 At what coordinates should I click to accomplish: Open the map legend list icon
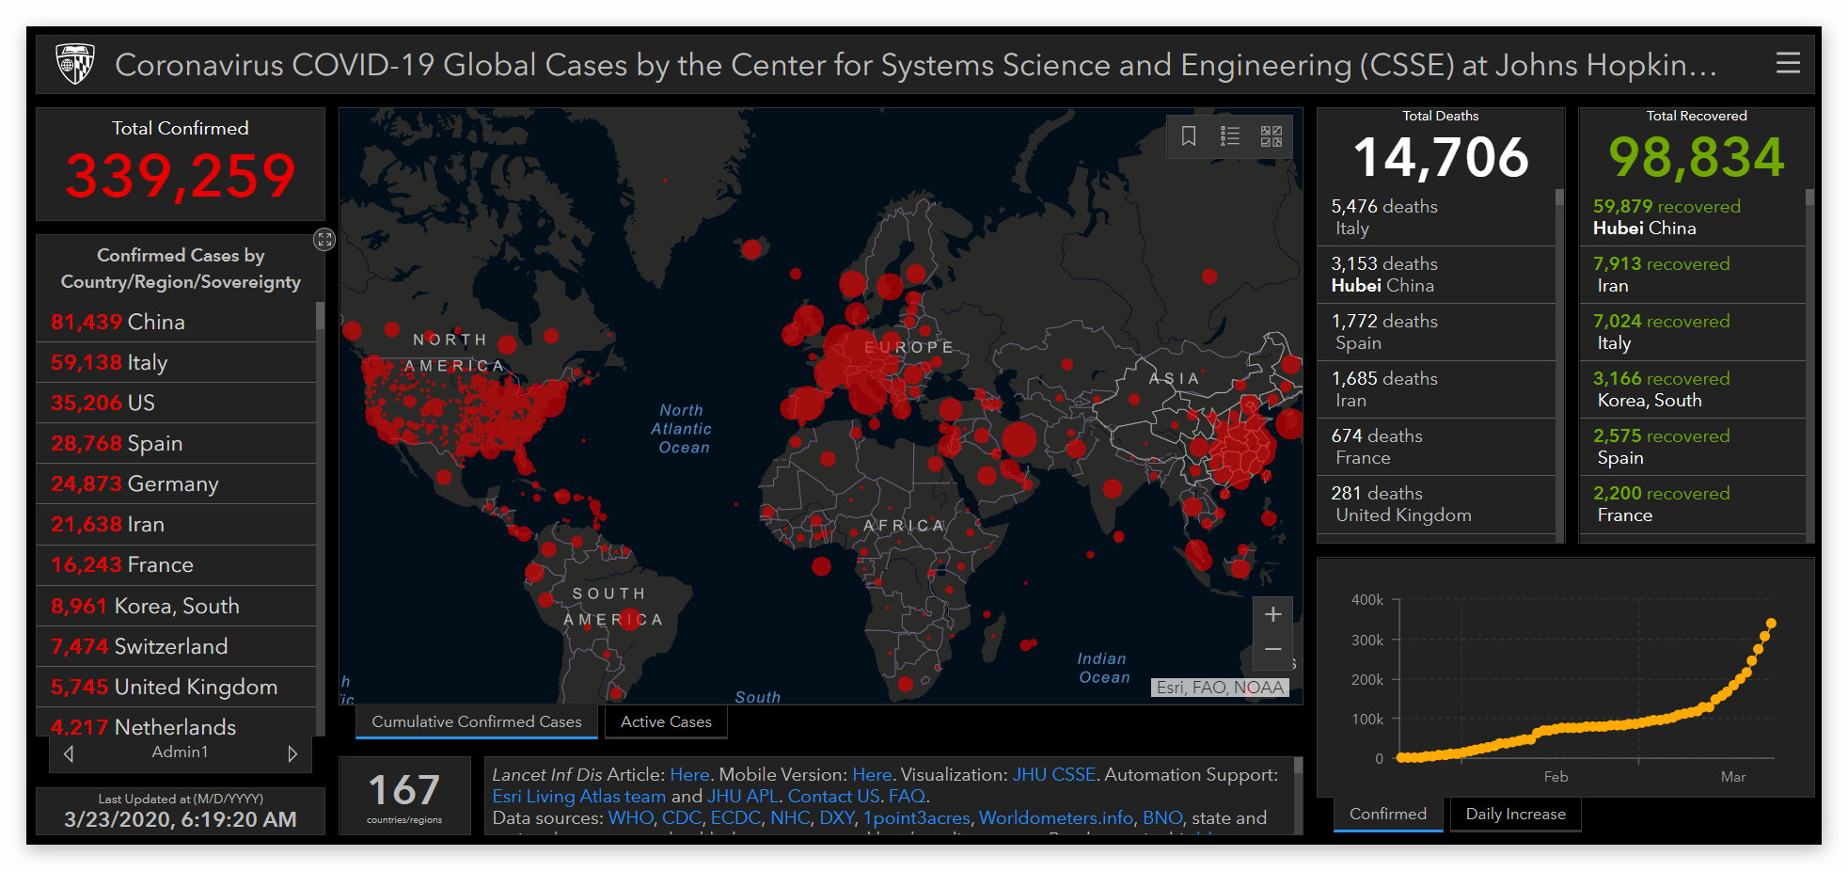pos(1230,136)
